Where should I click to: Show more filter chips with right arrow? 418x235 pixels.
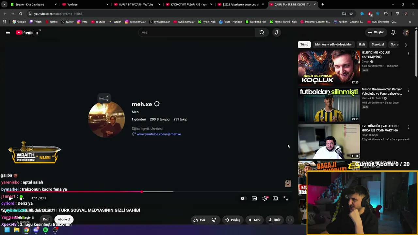point(406,45)
